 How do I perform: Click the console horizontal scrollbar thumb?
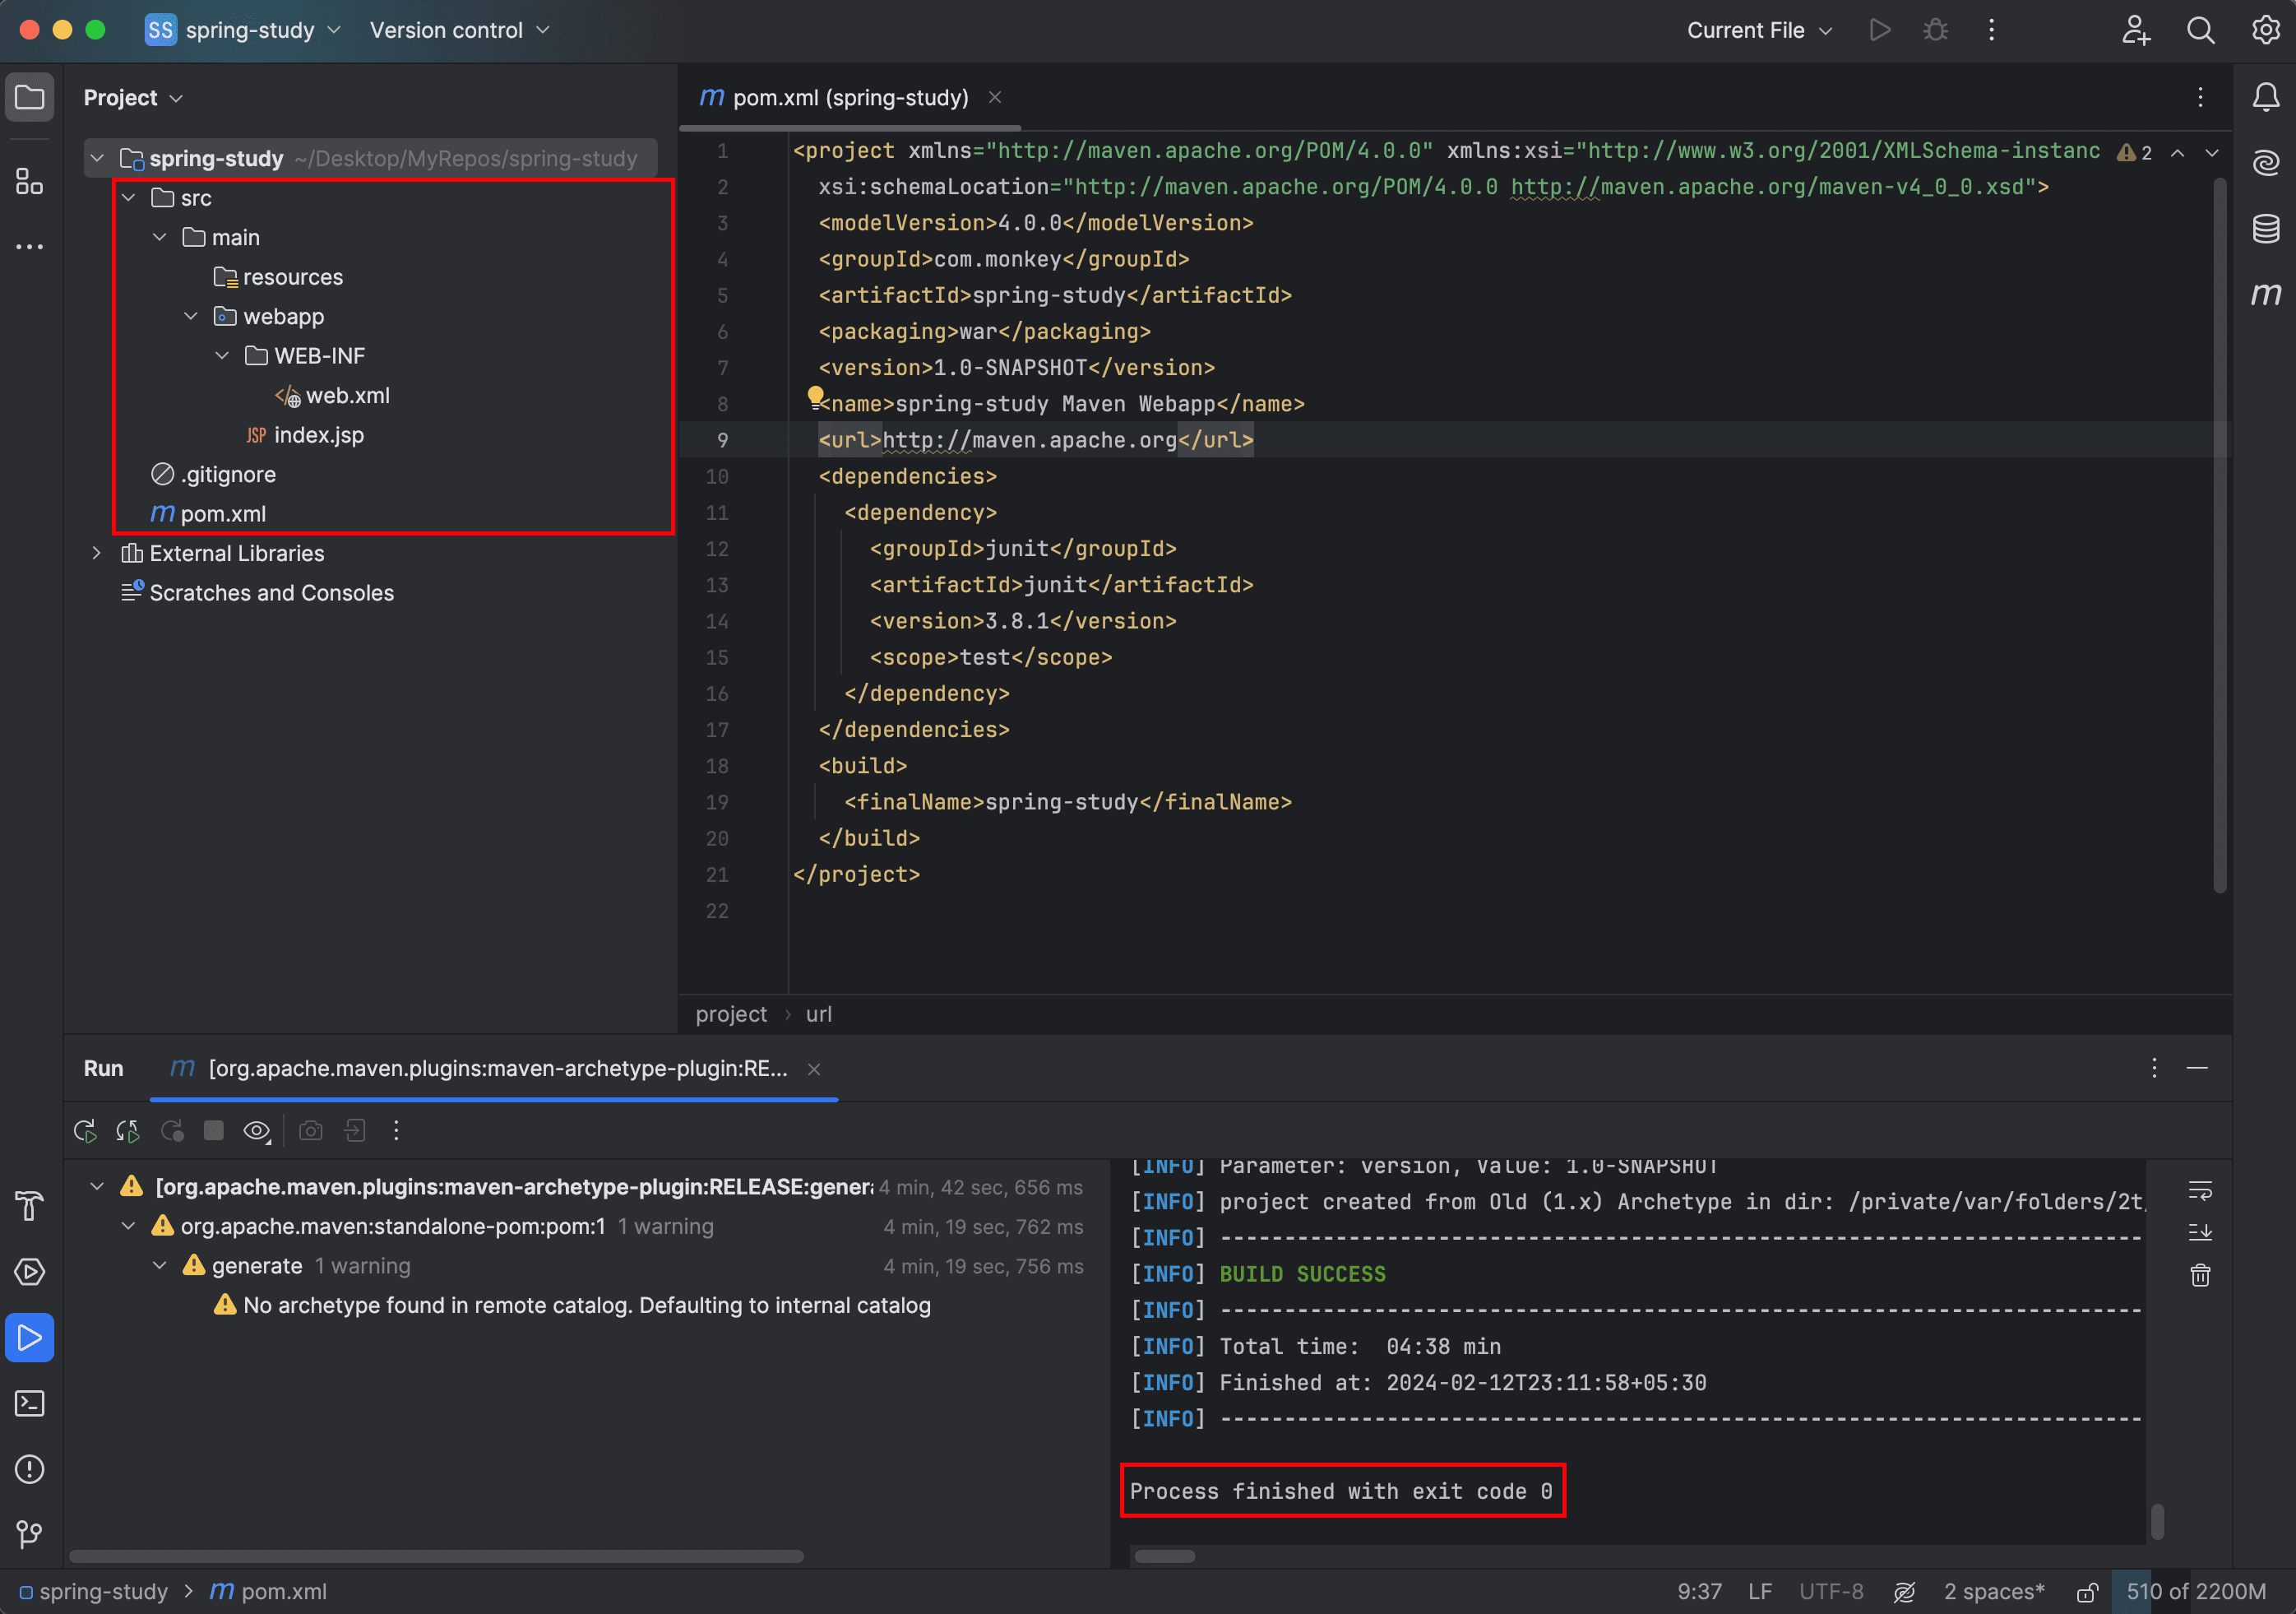point(1165,1557)
